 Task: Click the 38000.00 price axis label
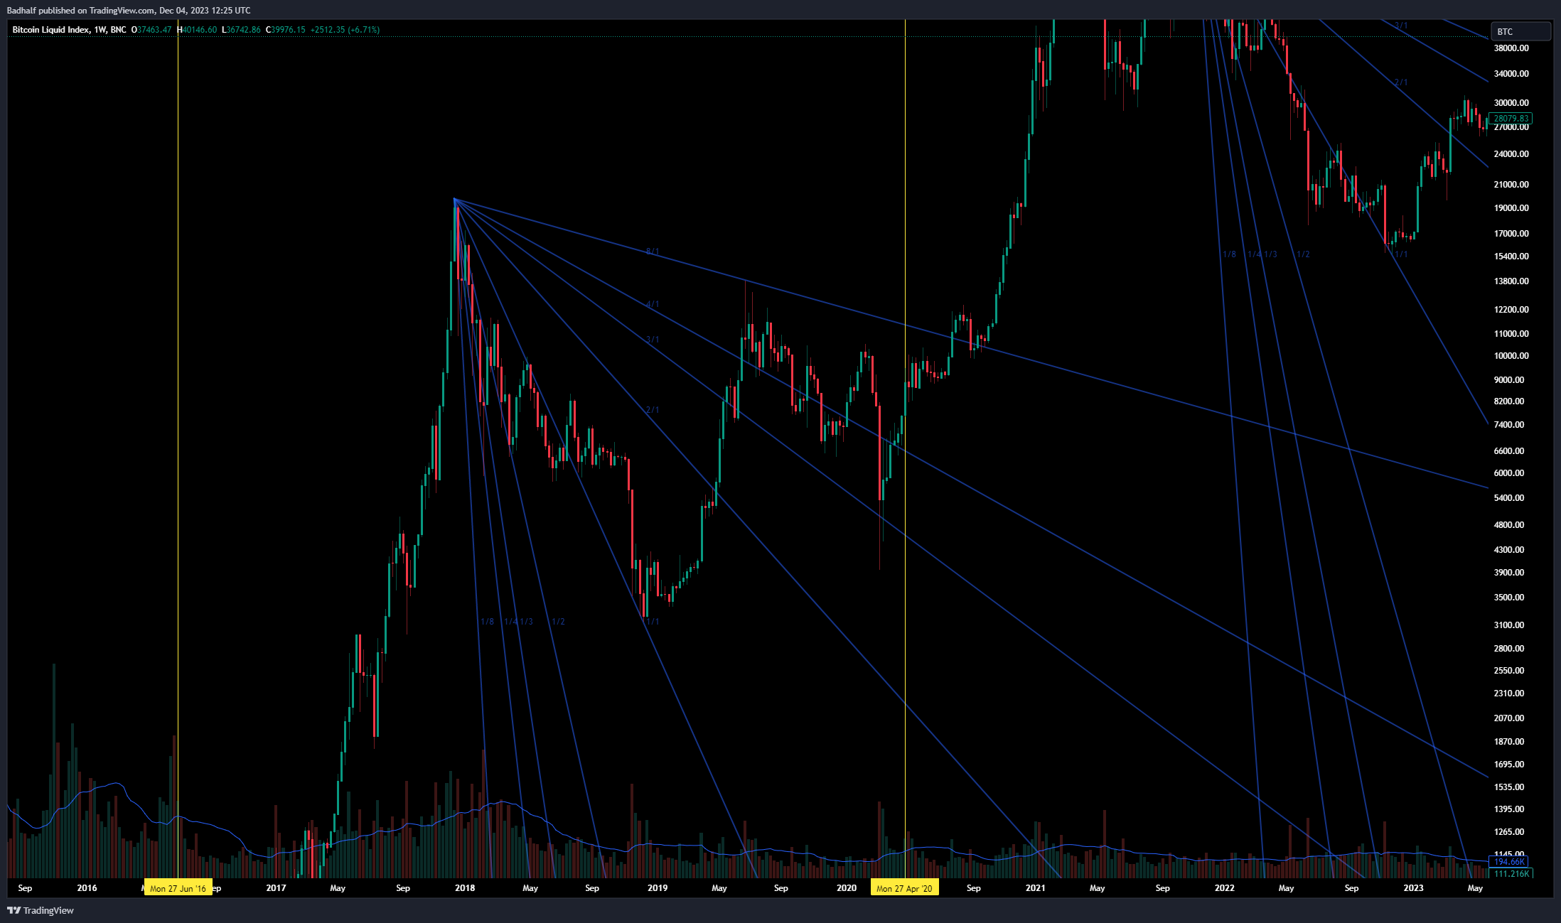coord(1511,48)
